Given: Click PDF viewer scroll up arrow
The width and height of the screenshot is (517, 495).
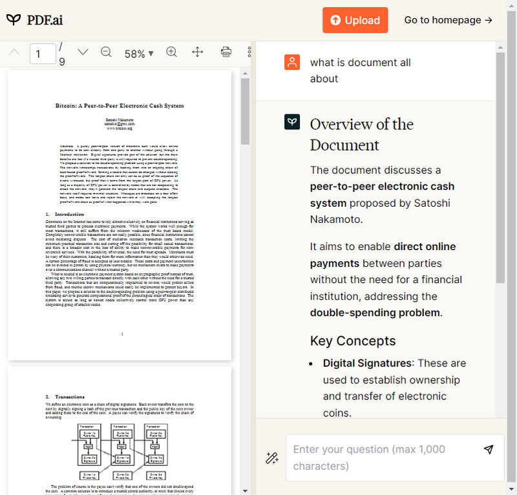Looking at the screenshot, I should coord(245,73).
